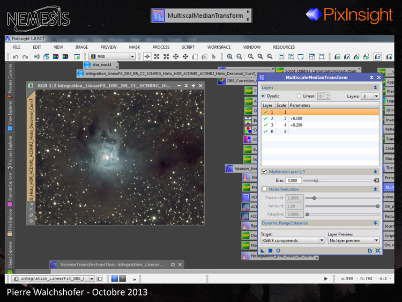Click the Zoom In magnifier icon
The image size is (402, 302).
(x=229, y=57)
